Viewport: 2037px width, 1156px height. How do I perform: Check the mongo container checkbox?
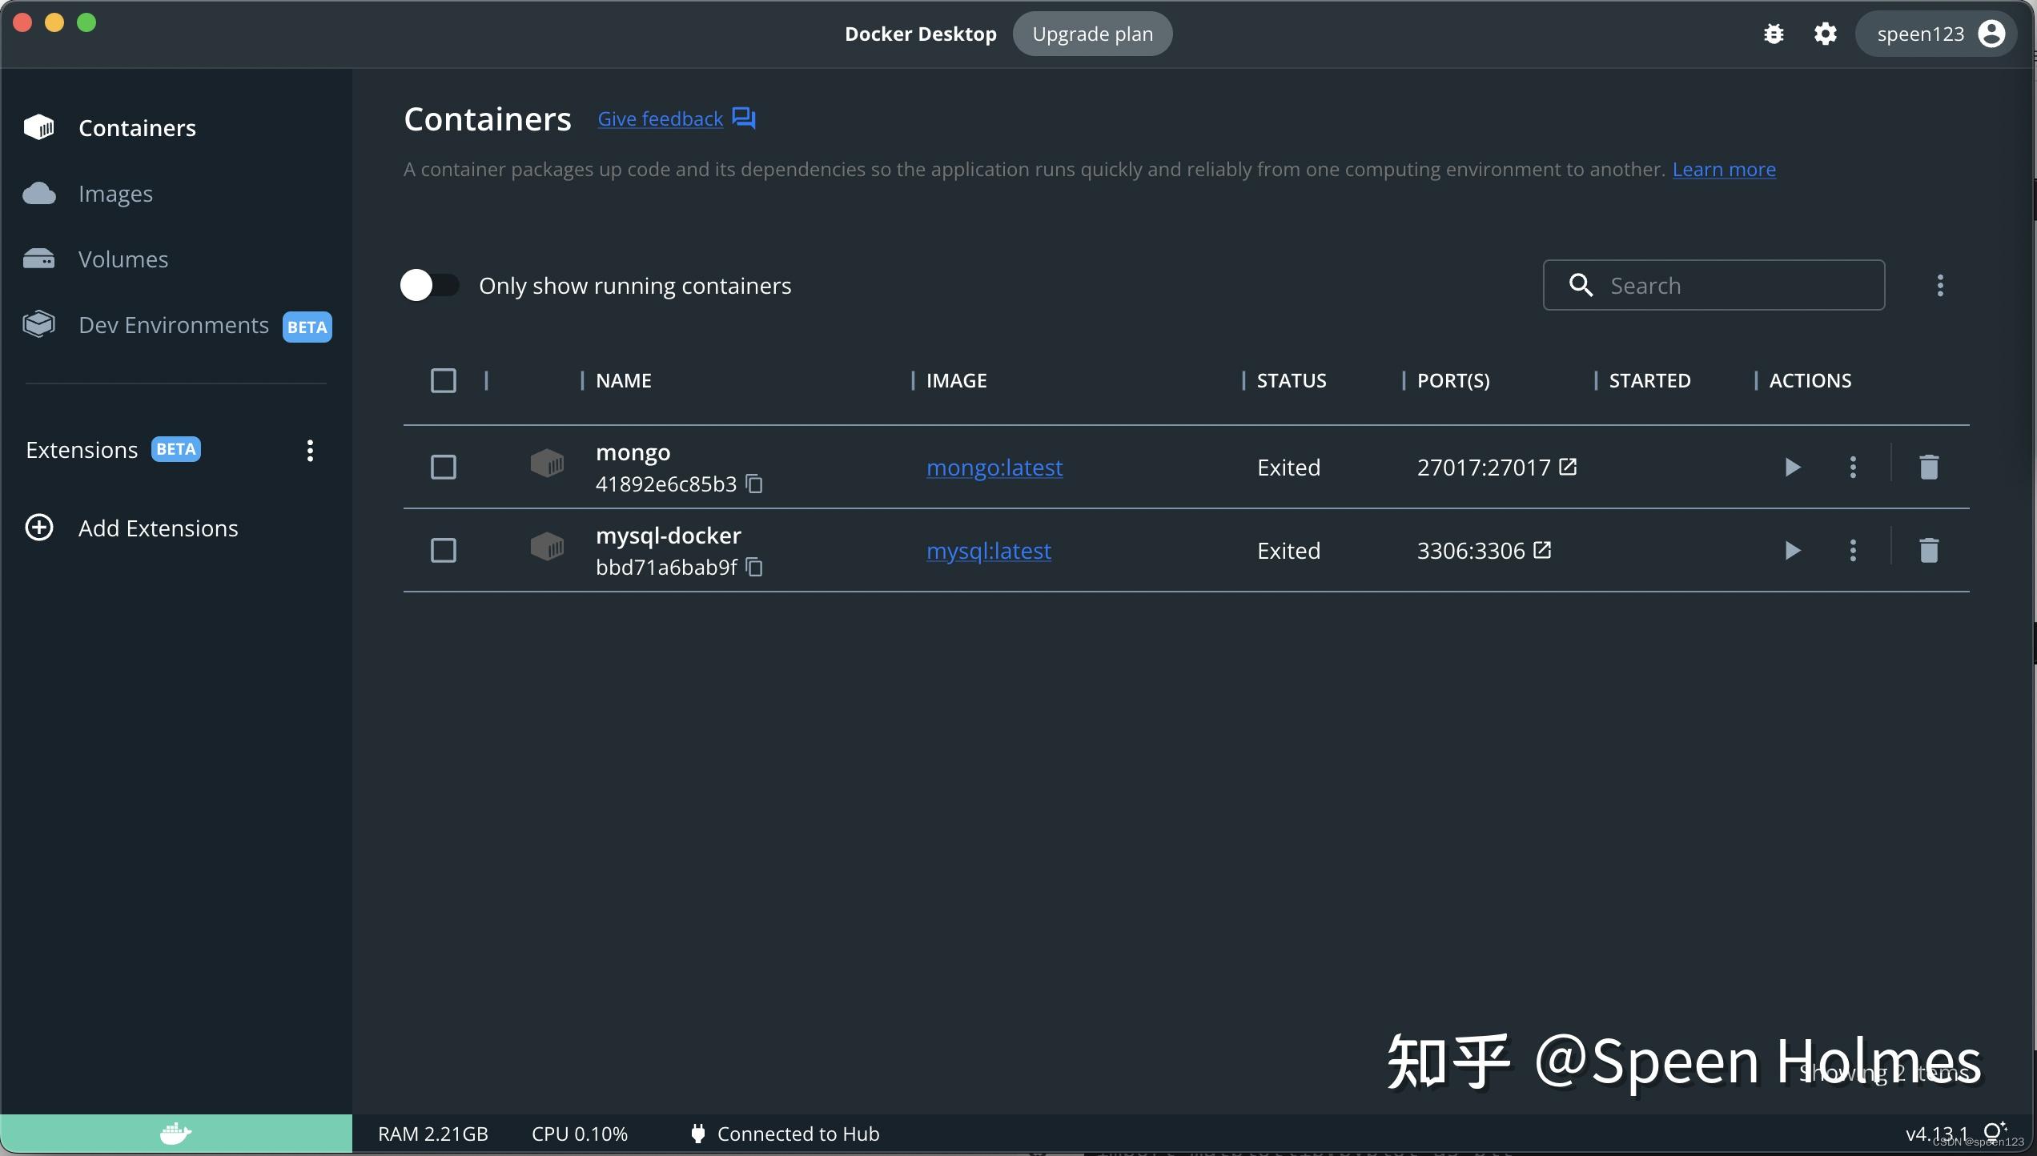pyautogui.click(x=443, y=467)
